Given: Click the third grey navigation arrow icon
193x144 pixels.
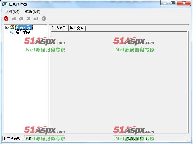Looking at the screenshot, I should (28, 19).
